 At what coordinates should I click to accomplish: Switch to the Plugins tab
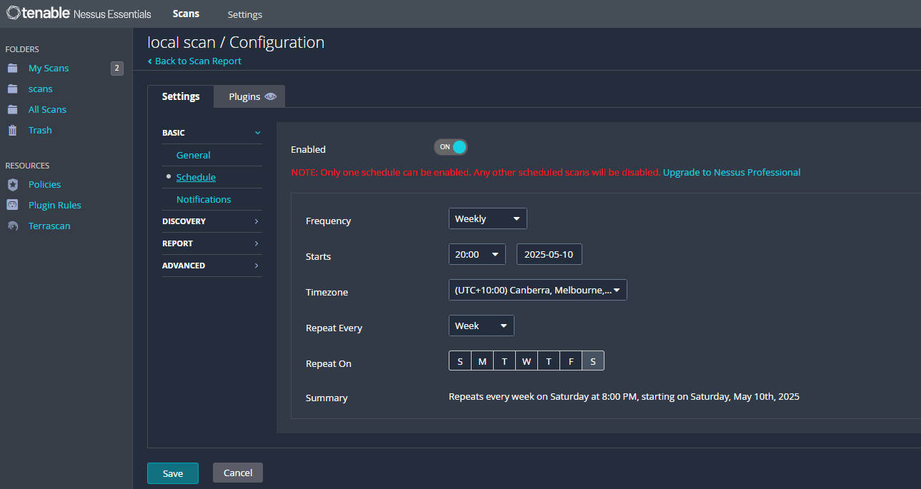pos(249,96)
